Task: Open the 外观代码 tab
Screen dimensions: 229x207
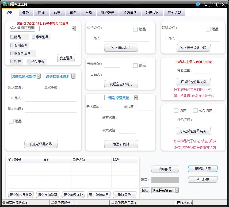Action: click(x=152, y=13)
